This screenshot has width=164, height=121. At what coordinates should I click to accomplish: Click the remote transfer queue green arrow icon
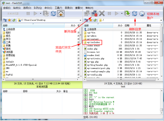click(x=127, y=14)
